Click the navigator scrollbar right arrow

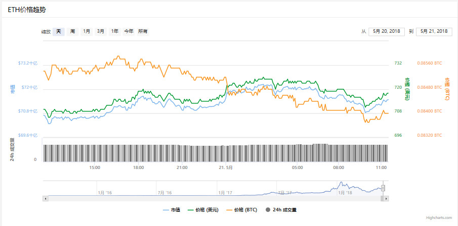(387, 198)
